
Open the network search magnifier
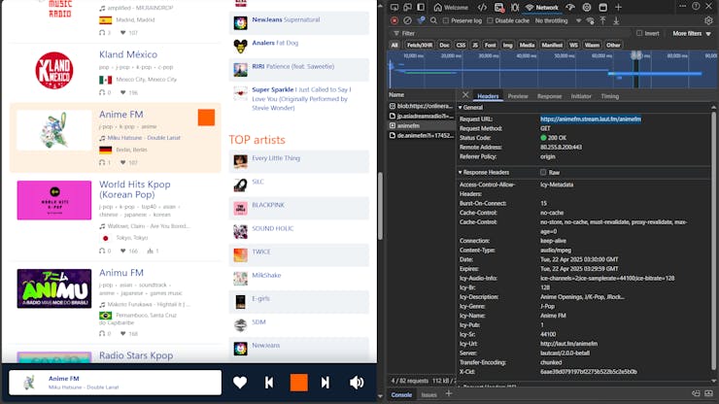pyautogui.click(x=433, y=20)
